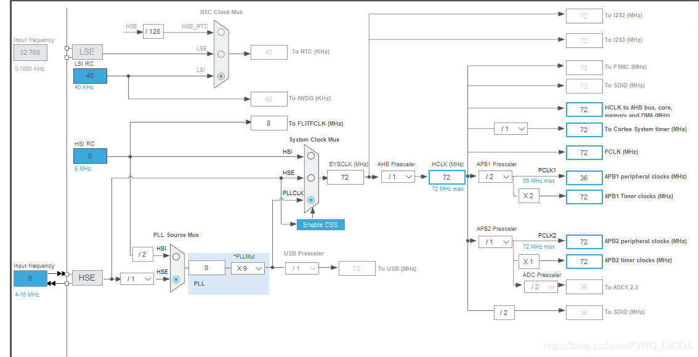Click the LSE input frequency 32.768 field
Viewport: 699px width, 357px height.
30,52
